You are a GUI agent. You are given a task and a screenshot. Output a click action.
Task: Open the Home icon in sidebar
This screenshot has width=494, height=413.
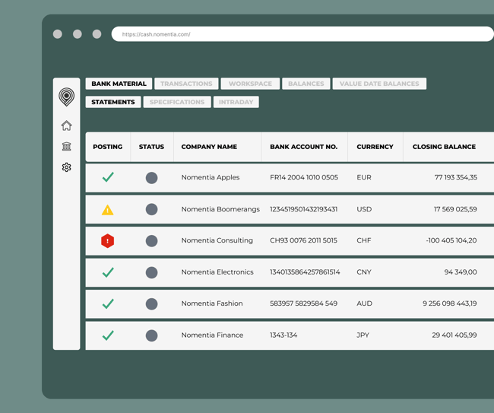tap(66, 125)
